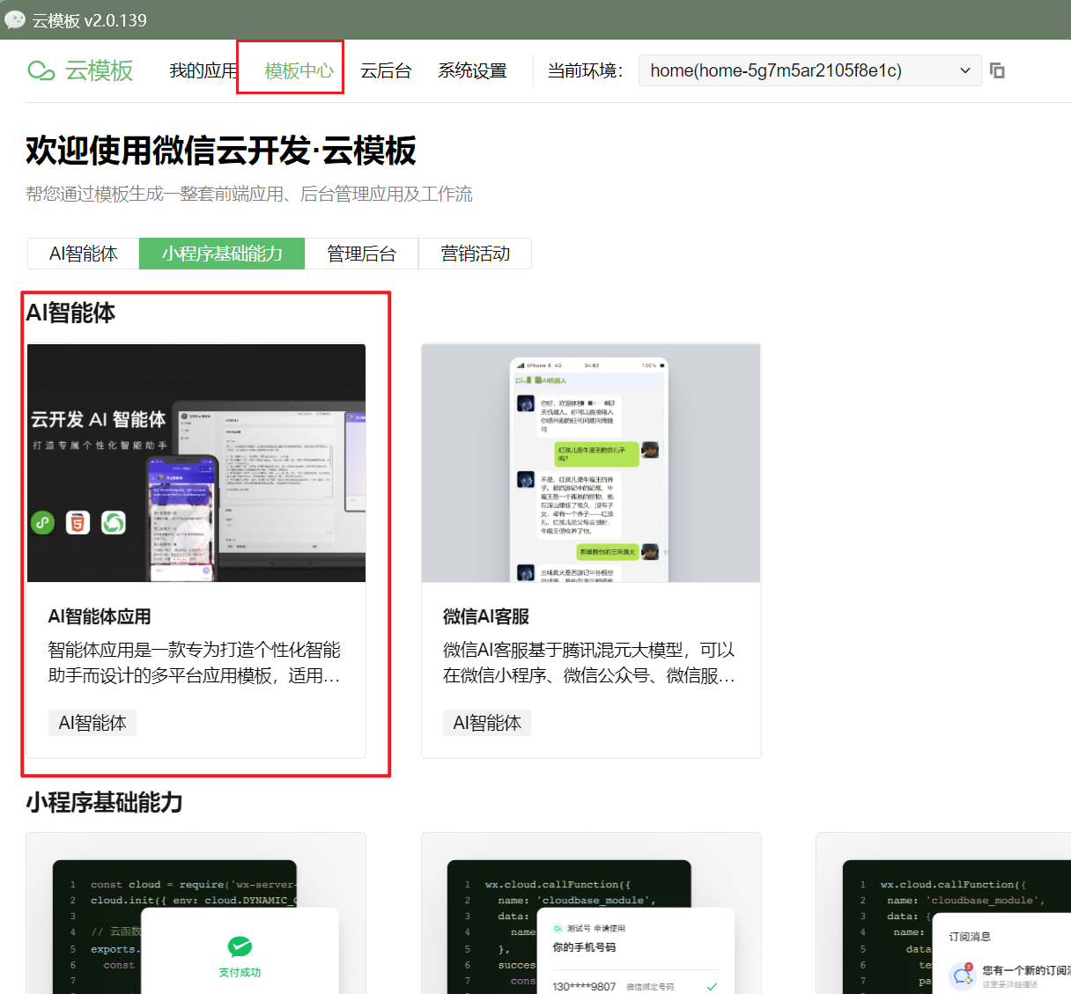Open the 你的手机号码 phone template thumbnail
Image resolution: width=1071 pixels, height=994 pixels.
coord(591,914)
